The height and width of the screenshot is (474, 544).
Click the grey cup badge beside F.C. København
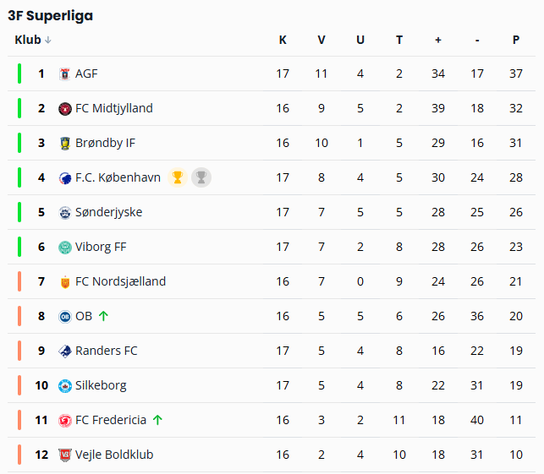pos(201,177)
